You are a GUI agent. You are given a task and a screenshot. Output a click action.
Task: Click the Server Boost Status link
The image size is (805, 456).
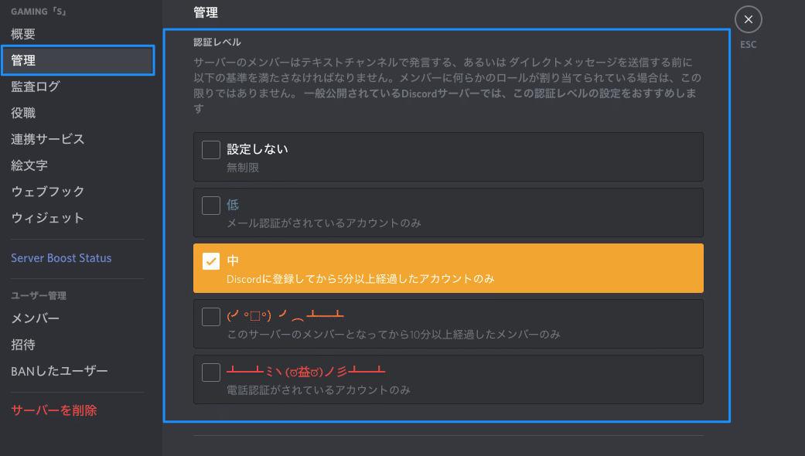61,258
